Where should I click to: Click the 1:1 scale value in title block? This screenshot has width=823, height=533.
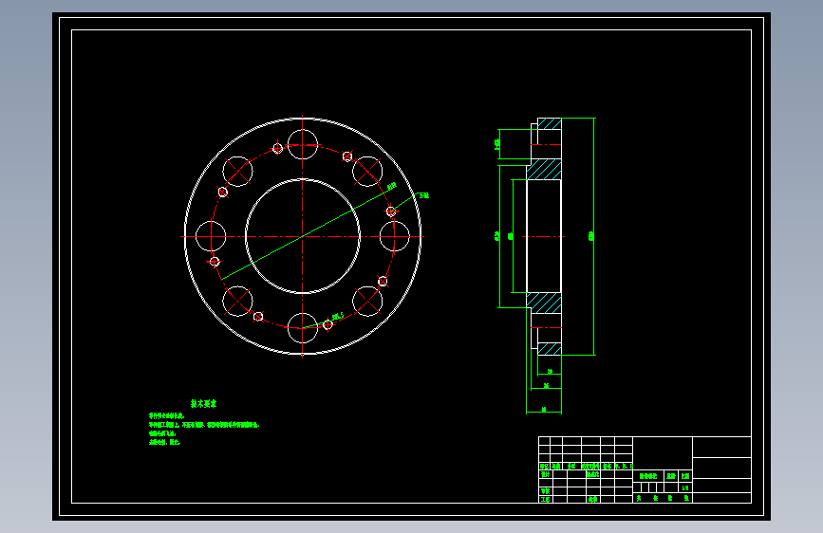click(x=685, y=487)
